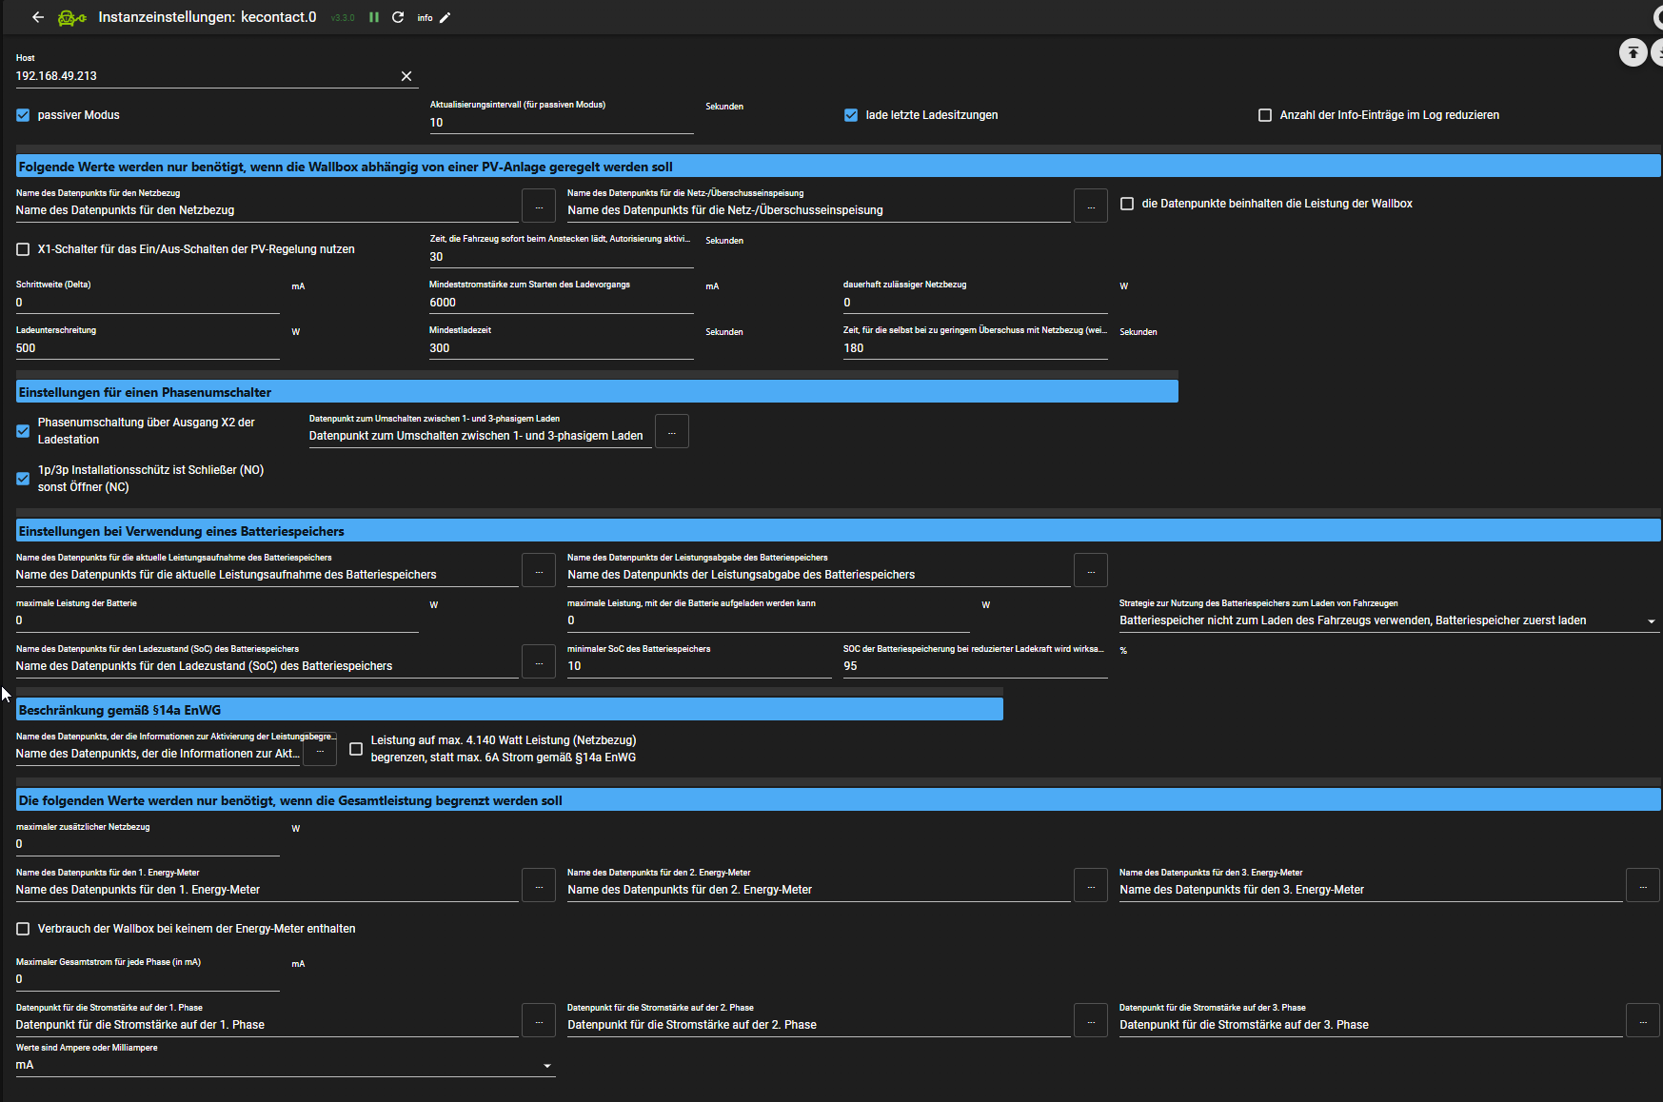This screenshot has height=1102, width=1663.
Task: Click the Ladeunterschreitung field showing 500
Action: click(x=148, y=348)
